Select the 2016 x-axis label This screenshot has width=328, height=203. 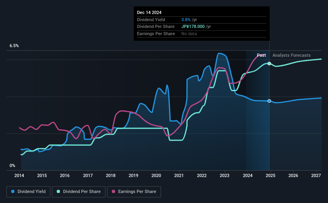pos(65,175)
